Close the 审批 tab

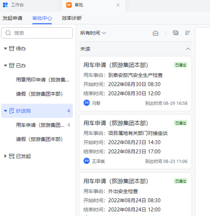pyautogui.click(x=118, y=5)
